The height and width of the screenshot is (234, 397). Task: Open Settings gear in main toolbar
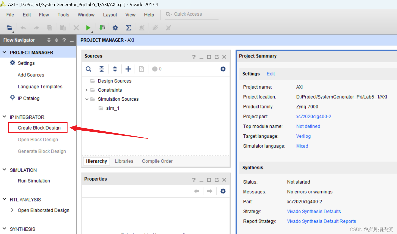pyautogui.click(x=115, y=28)
